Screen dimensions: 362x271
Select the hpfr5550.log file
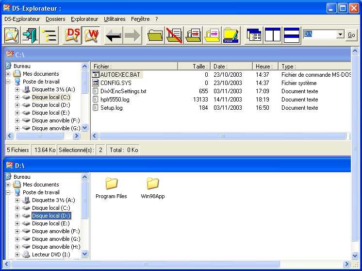115,100
